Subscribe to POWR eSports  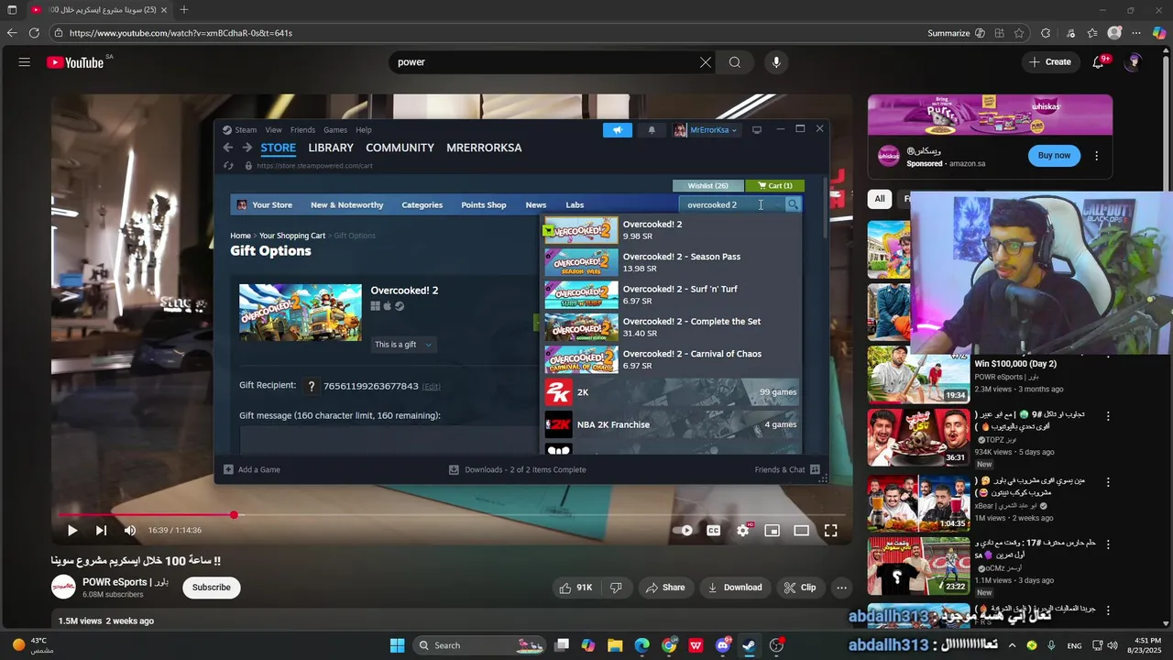tap(212, 588)
